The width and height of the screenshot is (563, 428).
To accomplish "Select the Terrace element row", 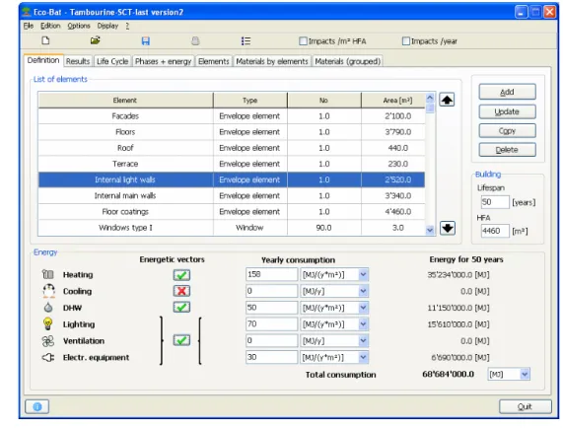I will [232, 164].
